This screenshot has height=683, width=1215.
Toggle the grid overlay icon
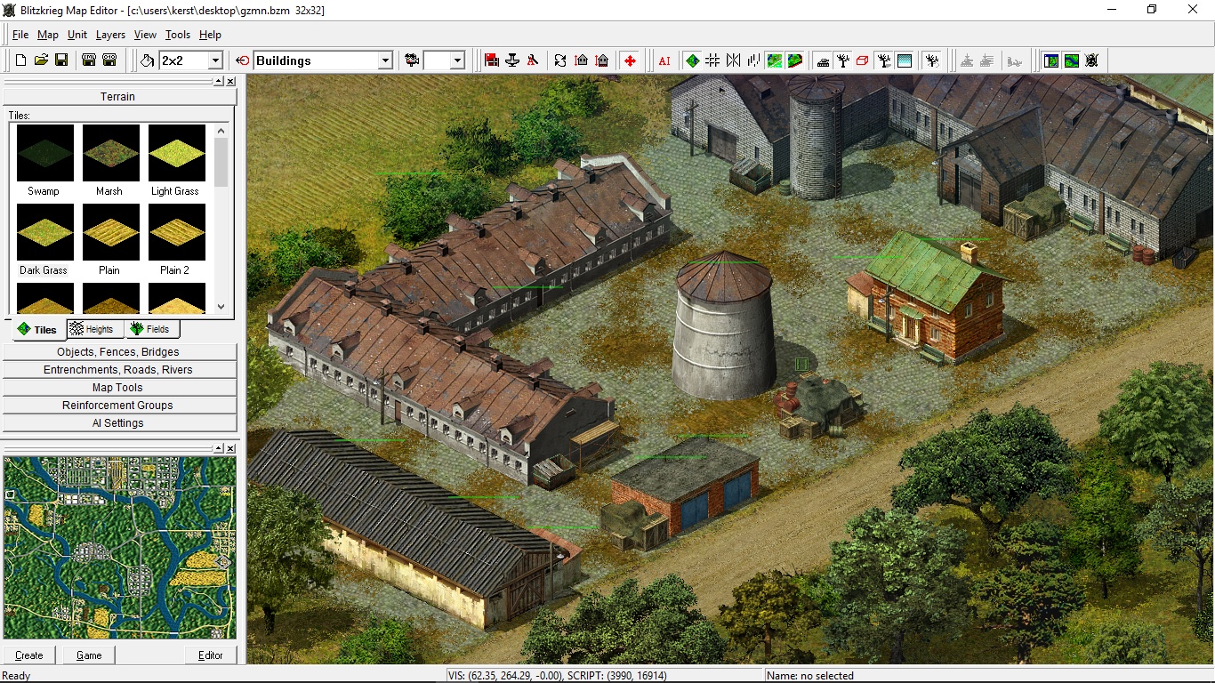(712, 60)
